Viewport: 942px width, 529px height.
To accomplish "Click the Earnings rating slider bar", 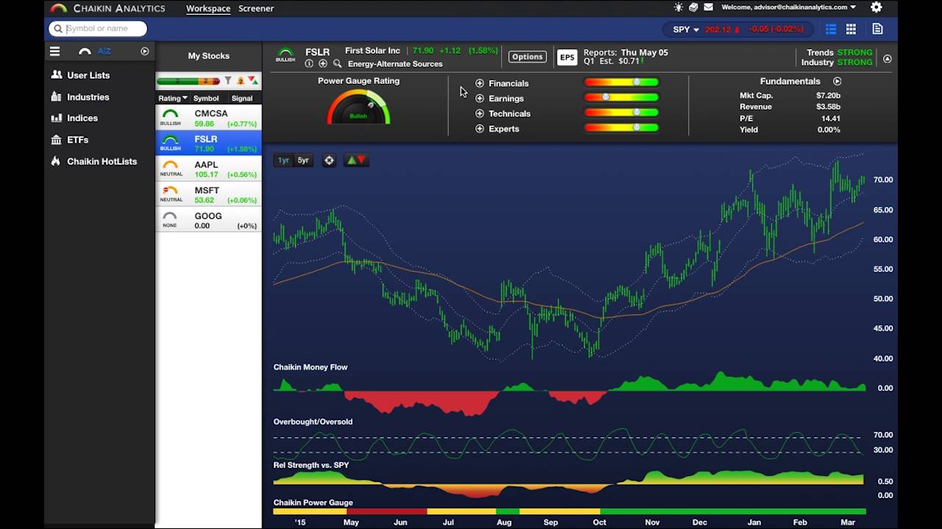I will click(x=621, y=97).
